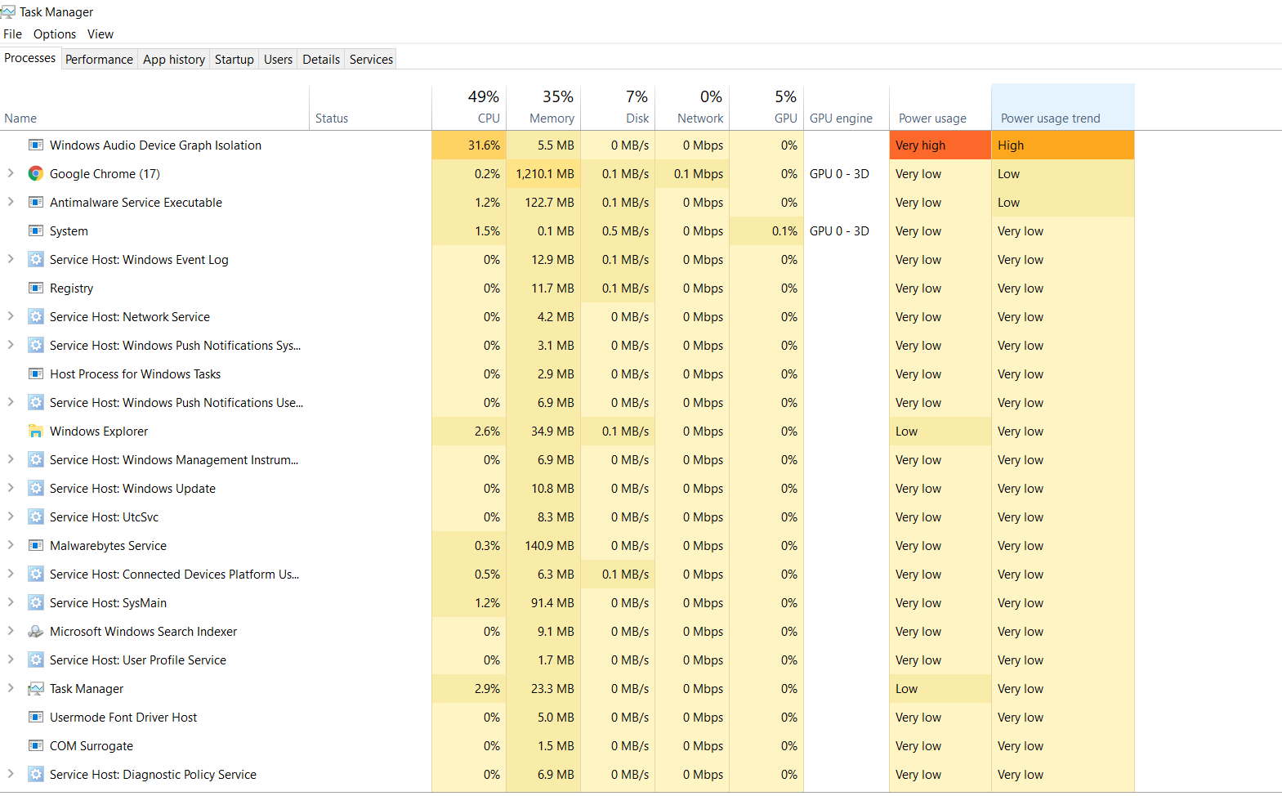This screenshot has height=796, width=1282.
Task: Expand Antimalware Service Executable entry
Action: click(x=11, y=202)
